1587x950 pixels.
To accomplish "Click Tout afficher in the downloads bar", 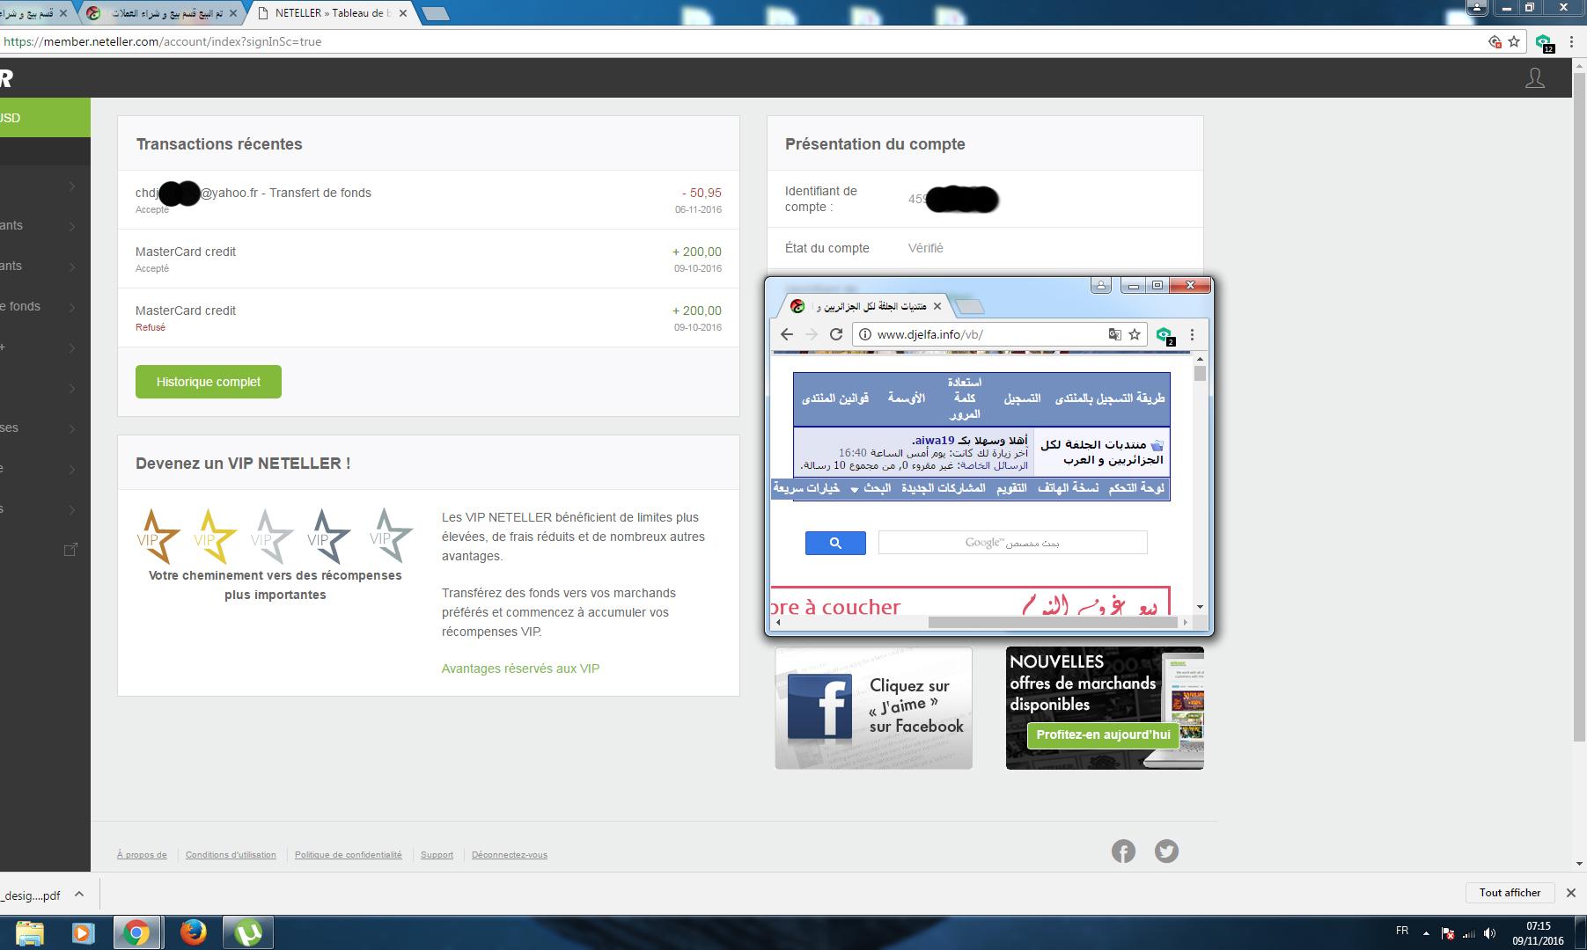I will tap(1510, 893).
